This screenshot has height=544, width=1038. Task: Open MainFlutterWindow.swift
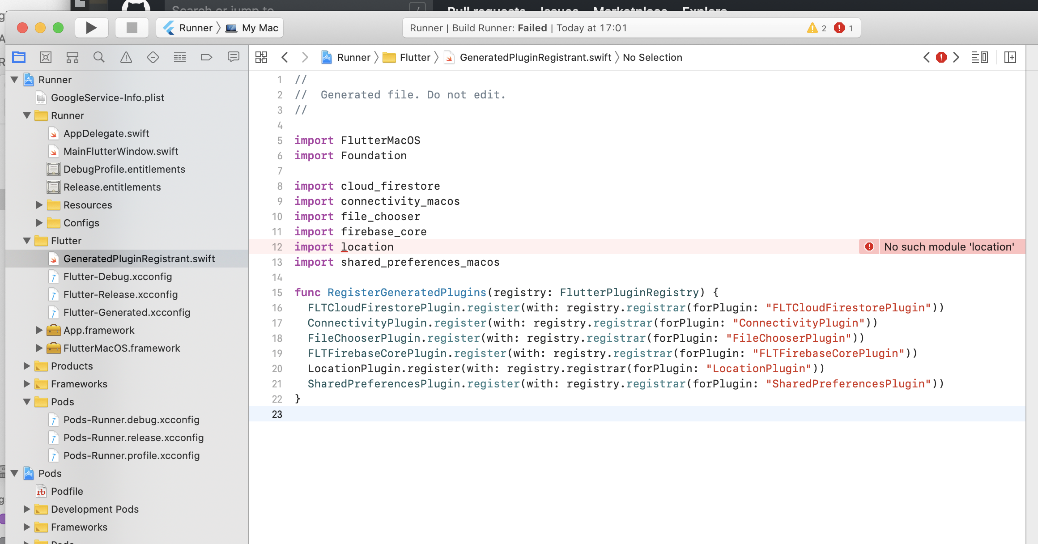click(121, 151)
